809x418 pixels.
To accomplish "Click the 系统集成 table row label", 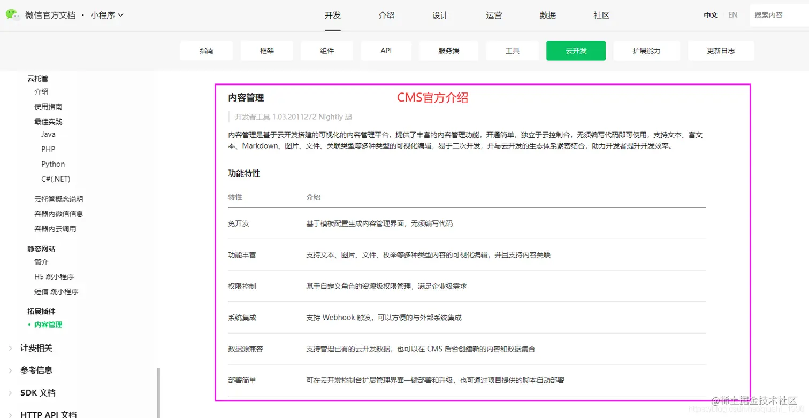I will 242,318.
